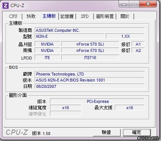Close the CPU-Z window

[x=148, y=4]
